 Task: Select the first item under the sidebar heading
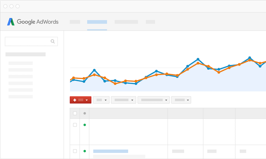pos(21,63)
